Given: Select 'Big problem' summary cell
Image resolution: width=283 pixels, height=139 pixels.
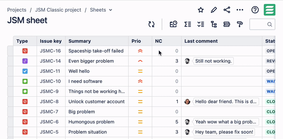Looking at the screenshot, I should click(x=97, y=111).
